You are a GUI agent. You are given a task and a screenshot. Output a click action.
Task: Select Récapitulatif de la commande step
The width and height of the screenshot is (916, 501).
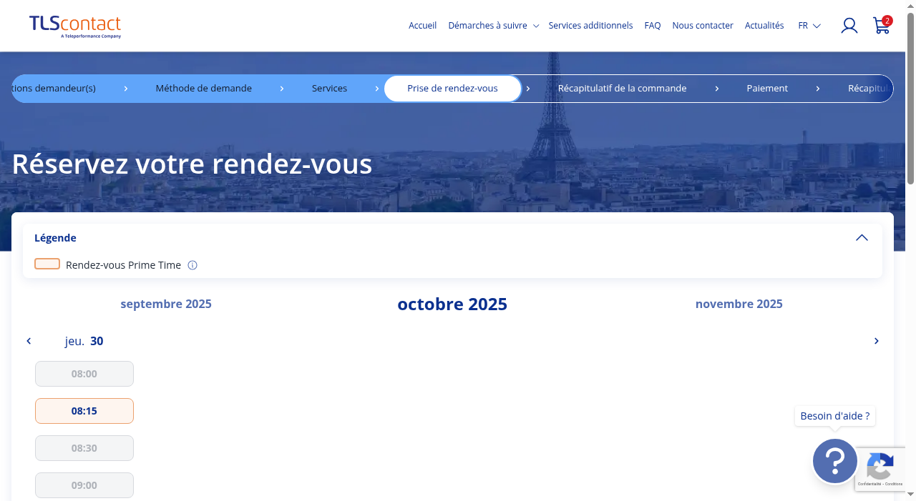click(622, 89)
